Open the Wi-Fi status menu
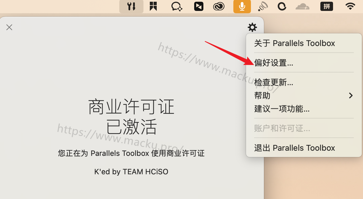 [350, 6]
